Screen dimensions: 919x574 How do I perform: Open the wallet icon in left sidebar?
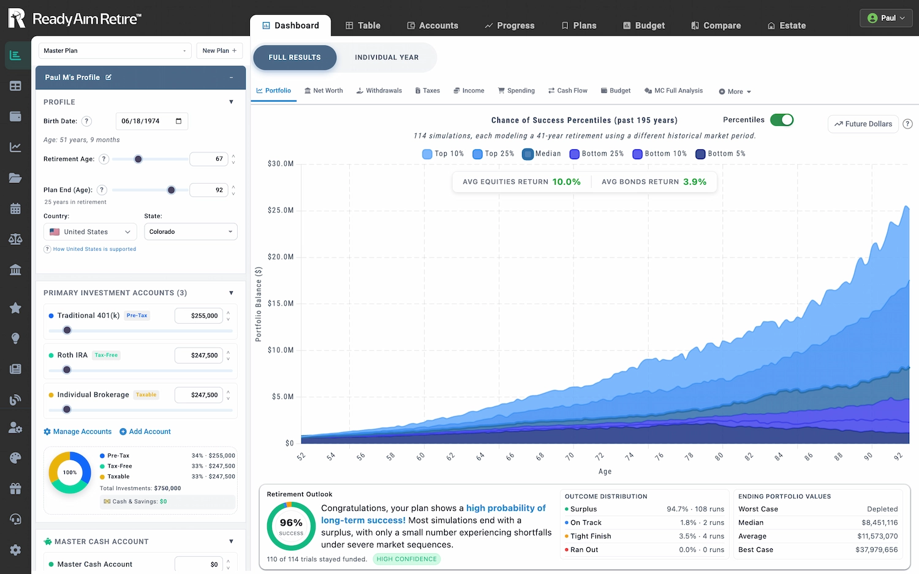click(15, 116)
